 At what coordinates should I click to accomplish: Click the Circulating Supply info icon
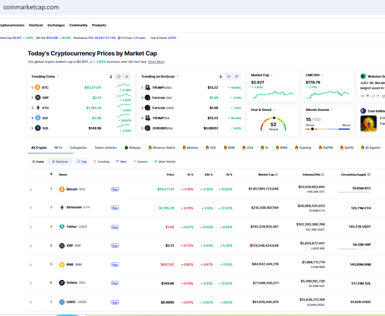point(369,175)
